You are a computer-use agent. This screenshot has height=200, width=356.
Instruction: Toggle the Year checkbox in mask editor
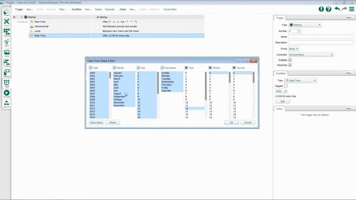pyautogui.click(x=91, y=68)
